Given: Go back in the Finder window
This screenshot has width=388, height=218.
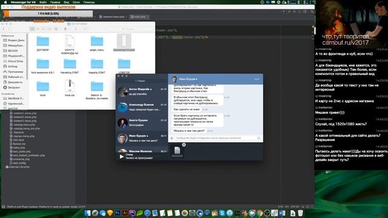Looking at the screenshot, I should [x=4, y=29].
